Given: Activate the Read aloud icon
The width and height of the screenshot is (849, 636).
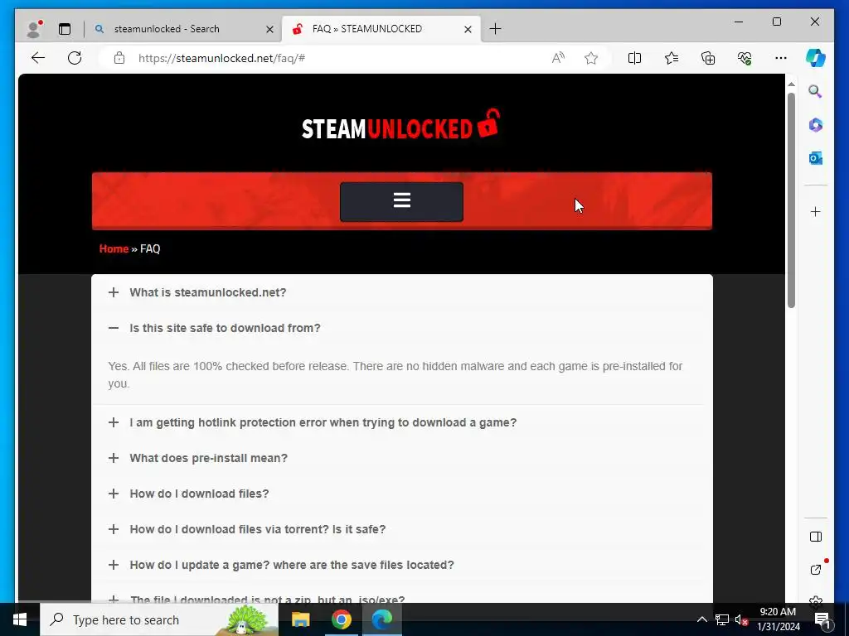Looking at the screenshot, I should (x=558, y=58).
